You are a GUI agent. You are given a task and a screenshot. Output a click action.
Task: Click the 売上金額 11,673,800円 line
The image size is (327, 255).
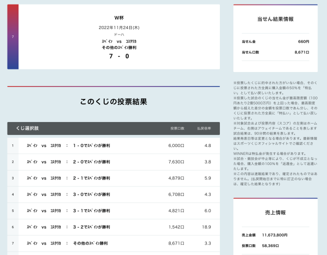tap(275, 234)
